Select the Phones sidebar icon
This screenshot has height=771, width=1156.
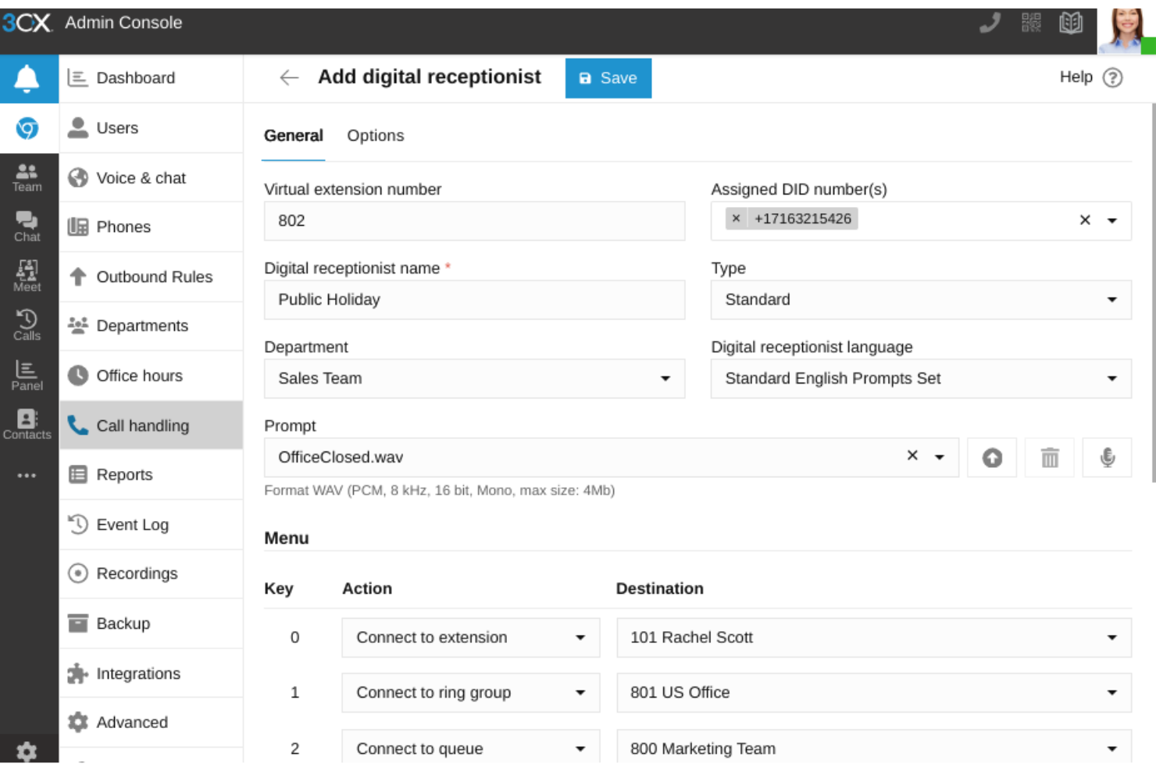(78, 227)
